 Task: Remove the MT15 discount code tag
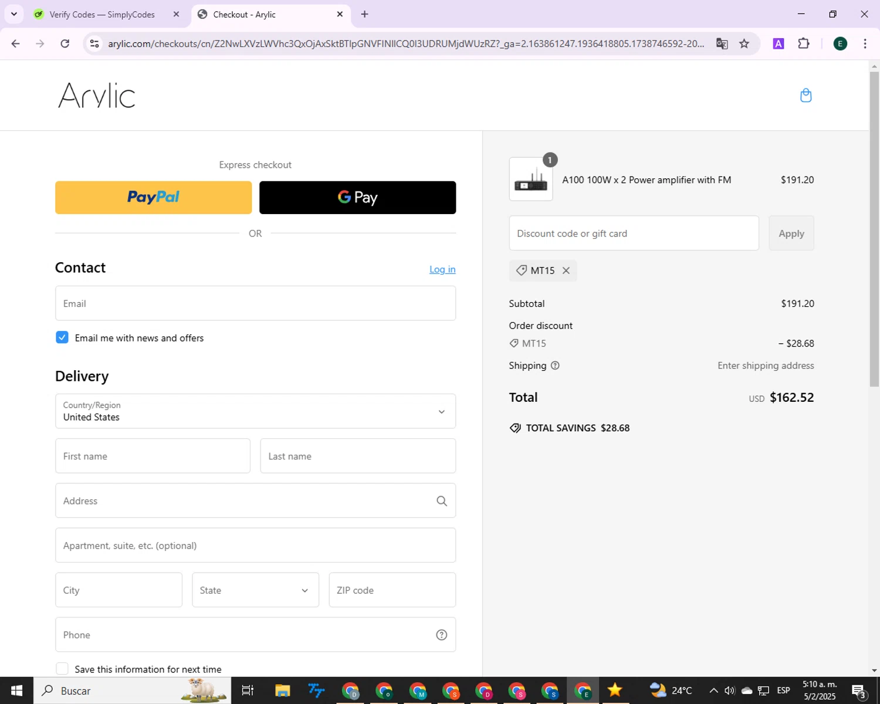(x=566, y=270)
